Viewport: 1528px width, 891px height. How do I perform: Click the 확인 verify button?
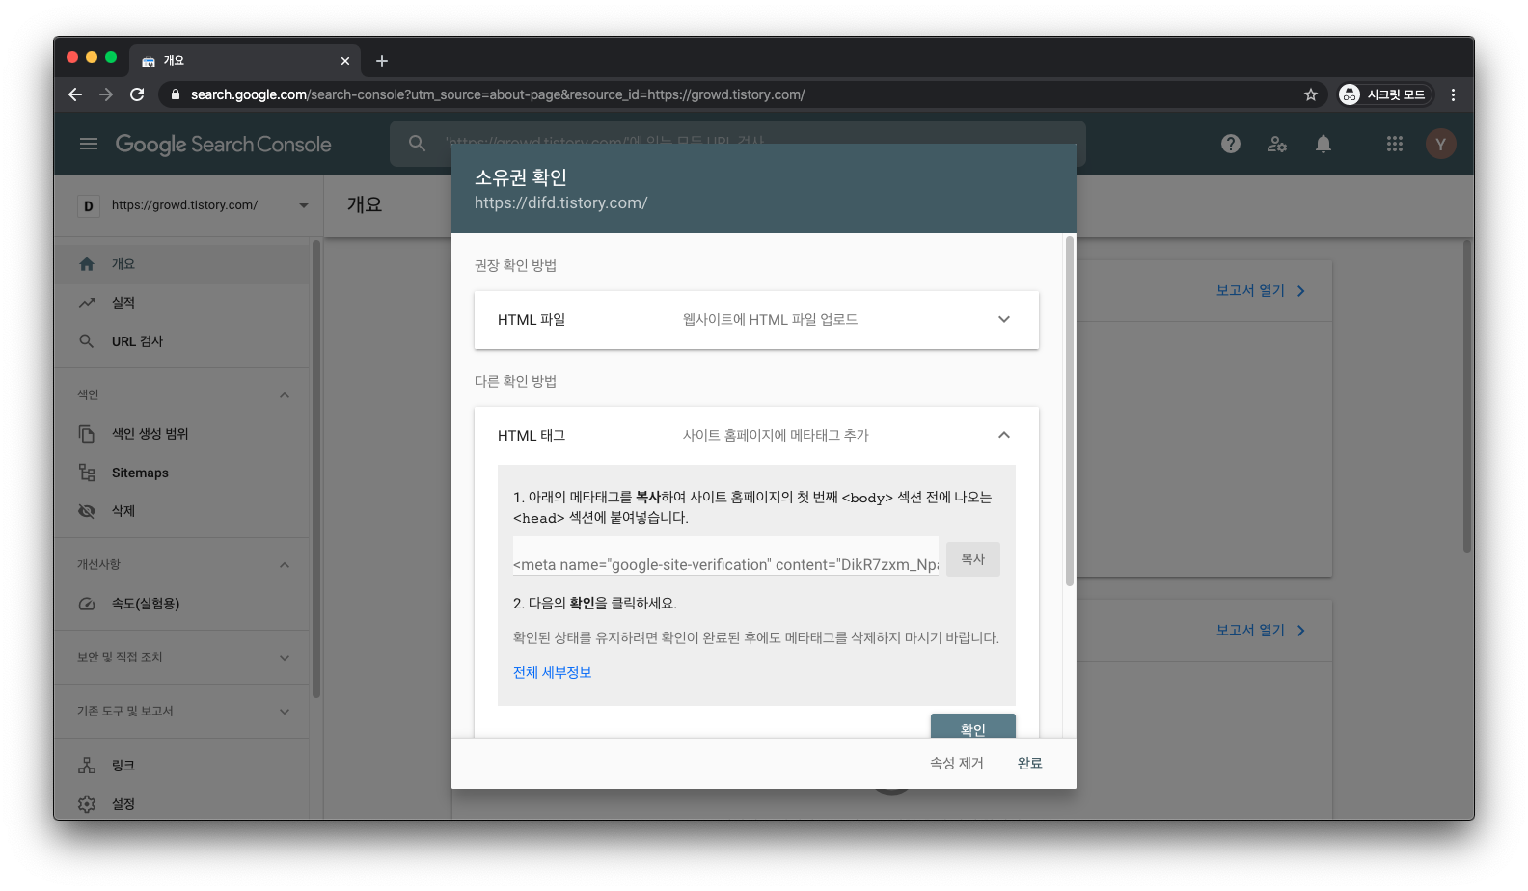[973, 727]
